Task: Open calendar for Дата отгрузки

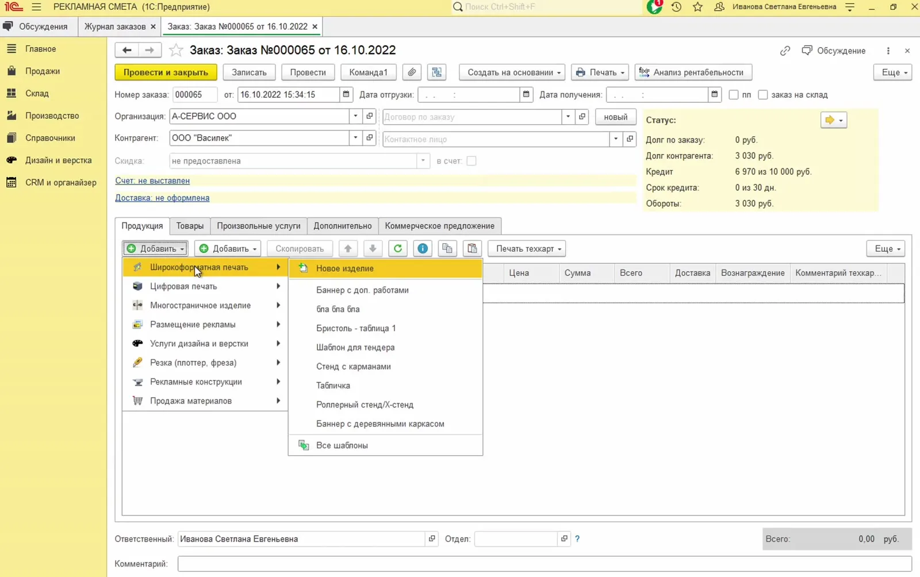Action: click(526, 94)
